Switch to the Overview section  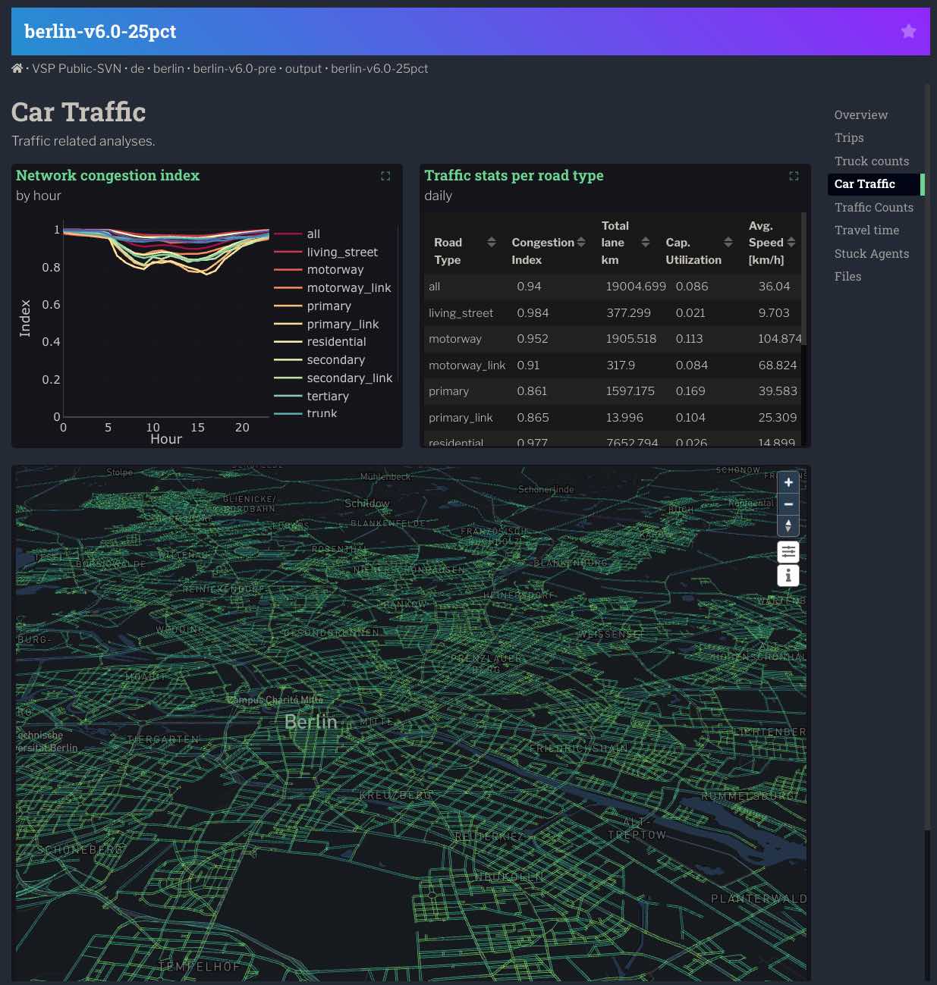[860, 114]
